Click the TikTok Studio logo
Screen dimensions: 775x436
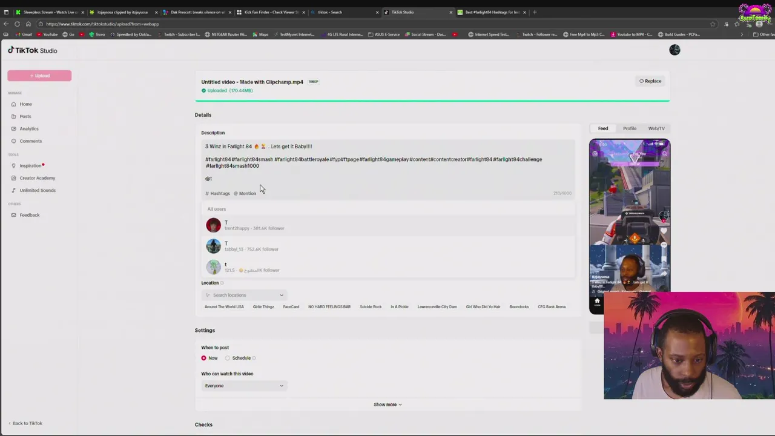[33, 50]
